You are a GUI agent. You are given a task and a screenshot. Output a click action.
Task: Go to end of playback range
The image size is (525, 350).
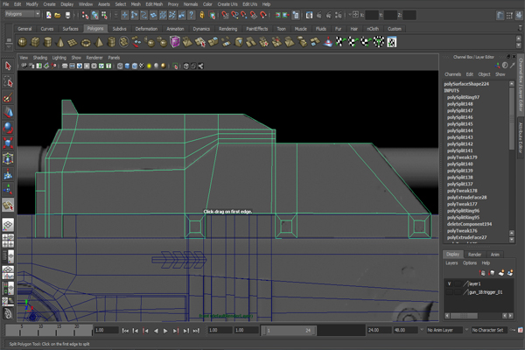click(196, 331)
